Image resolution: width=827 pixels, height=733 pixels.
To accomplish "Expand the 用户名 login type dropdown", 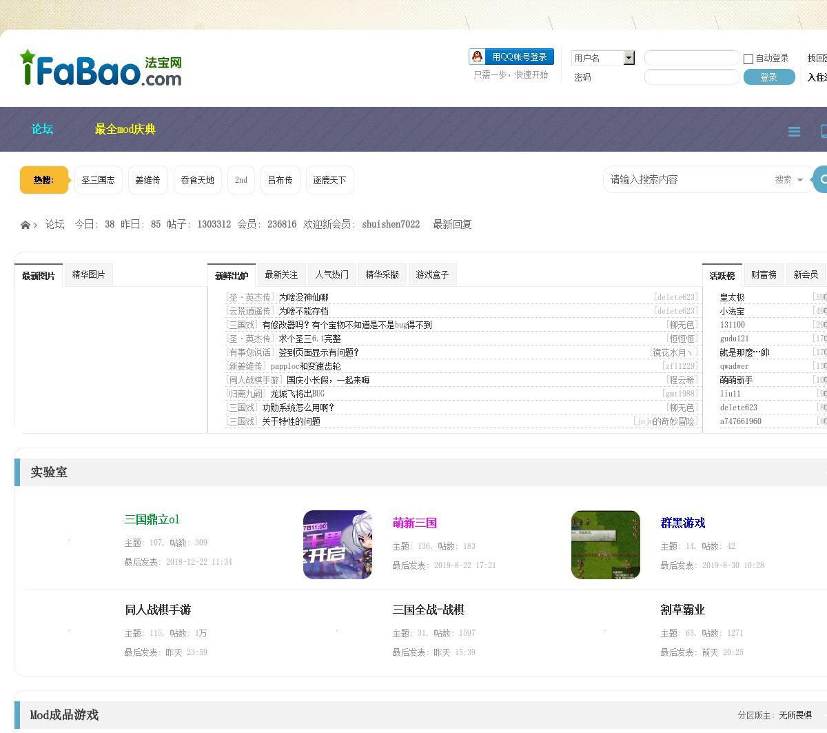I will tap(629, 58).
